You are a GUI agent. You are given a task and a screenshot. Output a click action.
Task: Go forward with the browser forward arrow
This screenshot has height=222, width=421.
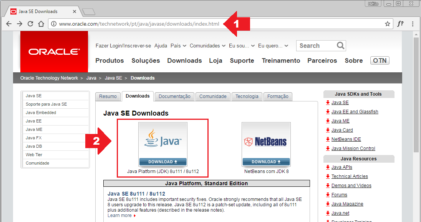coord(20,24)
